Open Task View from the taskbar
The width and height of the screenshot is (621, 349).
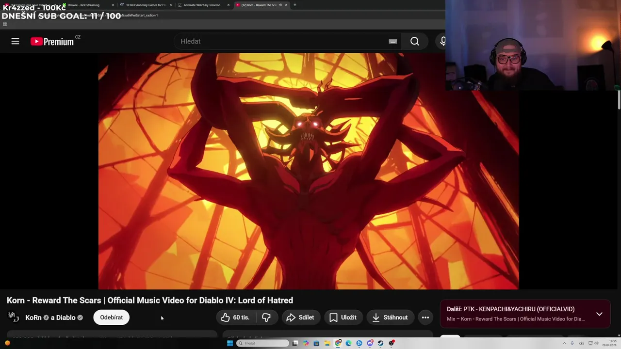coord(295,343)
